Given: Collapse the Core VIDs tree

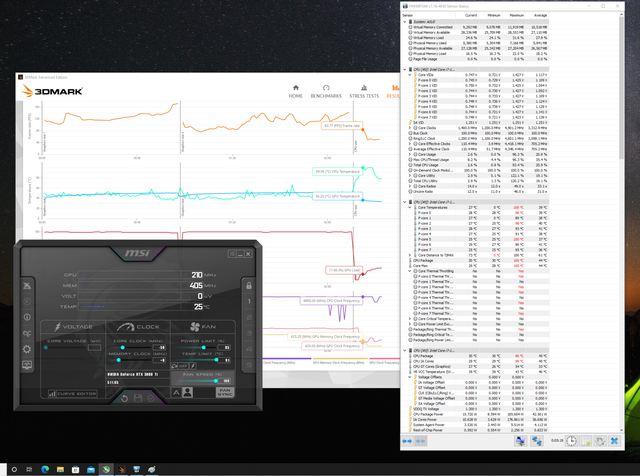Looking at the screenshot, I should [x=410, y=75].
